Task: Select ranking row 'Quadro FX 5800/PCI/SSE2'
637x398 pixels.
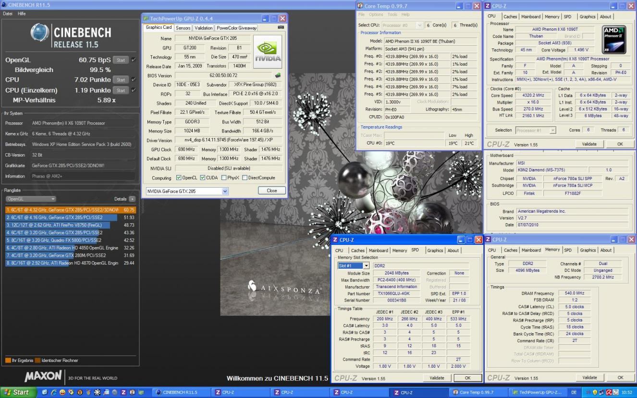Action: pyautogui.click(x=70, y=240)
